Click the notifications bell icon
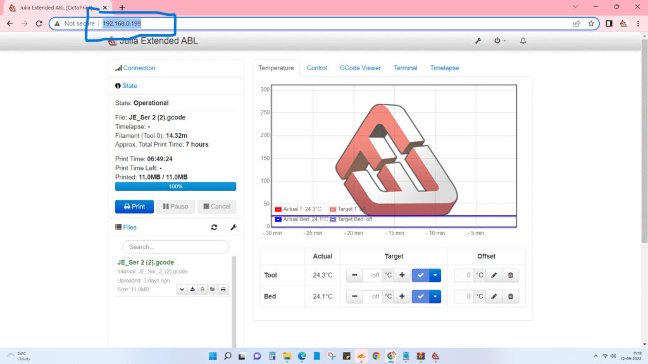This screenshot has height=364, width=648. [523, 41]
